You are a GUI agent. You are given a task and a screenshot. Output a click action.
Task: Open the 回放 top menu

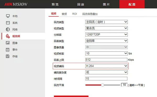(81, 4)
